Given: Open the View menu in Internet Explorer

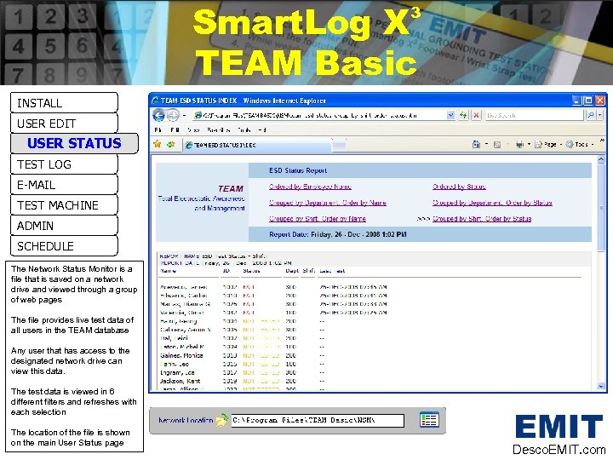Looking at the screenshot, I should tap(193, 129).
